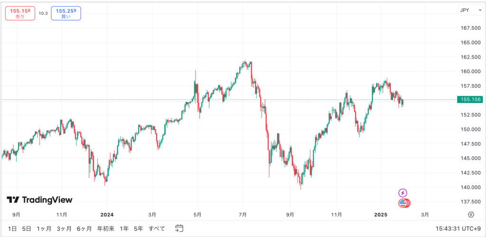
Task: Show all data with すべて
Action: [x=157, y=228]
